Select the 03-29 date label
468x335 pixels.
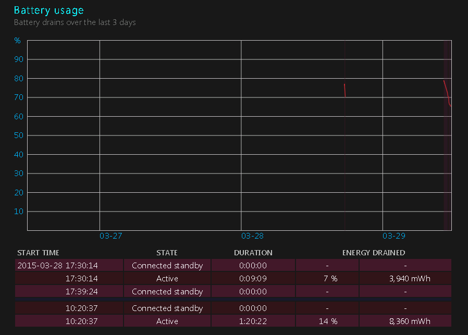point(393,236)
